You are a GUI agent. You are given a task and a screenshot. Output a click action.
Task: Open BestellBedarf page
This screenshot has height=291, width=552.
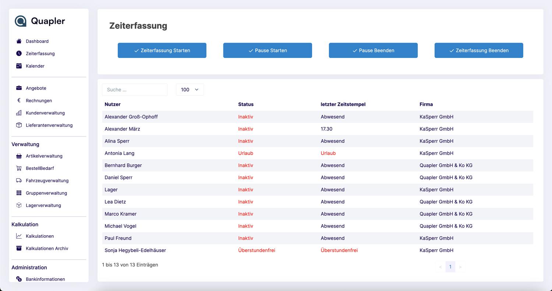tap(40, 168)
